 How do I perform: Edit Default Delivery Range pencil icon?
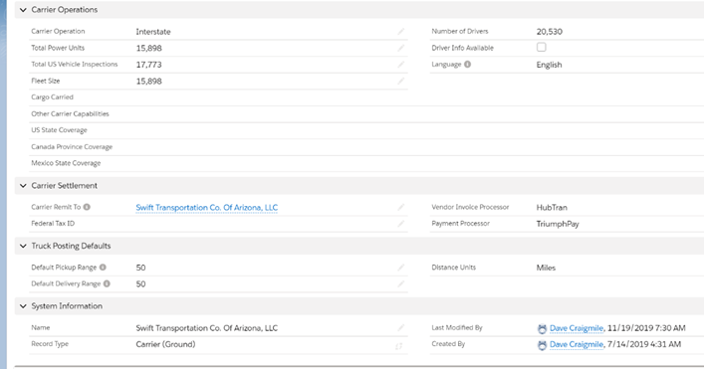[400, 283]
